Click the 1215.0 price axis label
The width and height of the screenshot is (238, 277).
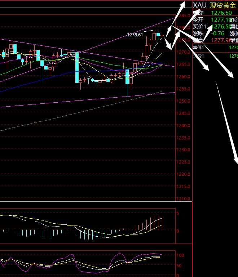click(184, 186)
